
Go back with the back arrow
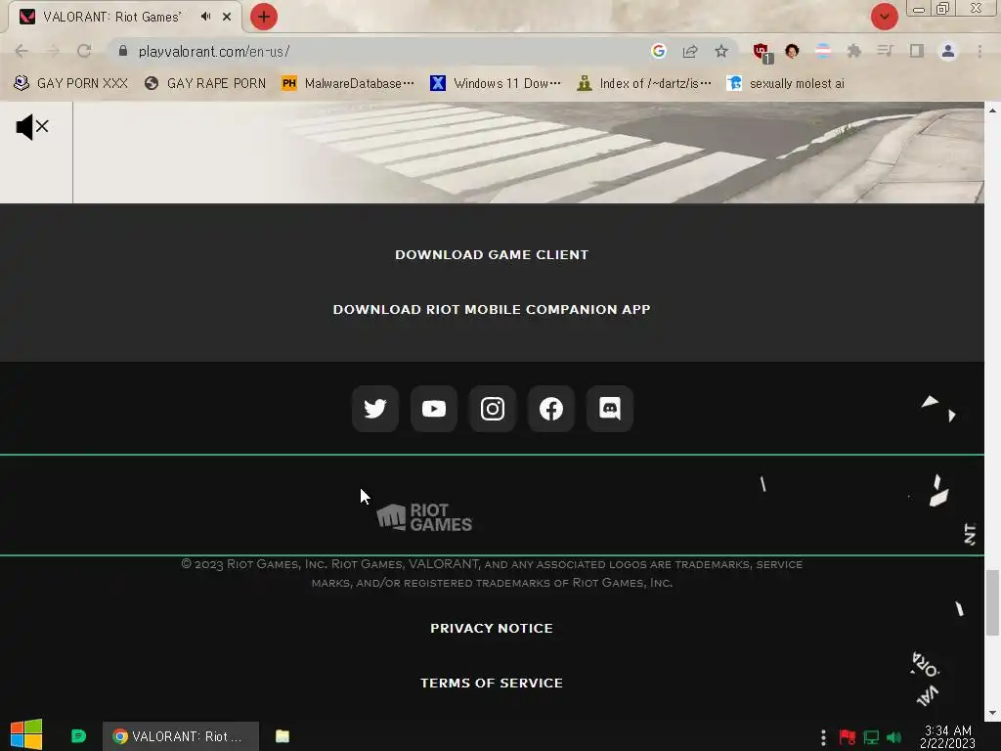tap(22, 51)
